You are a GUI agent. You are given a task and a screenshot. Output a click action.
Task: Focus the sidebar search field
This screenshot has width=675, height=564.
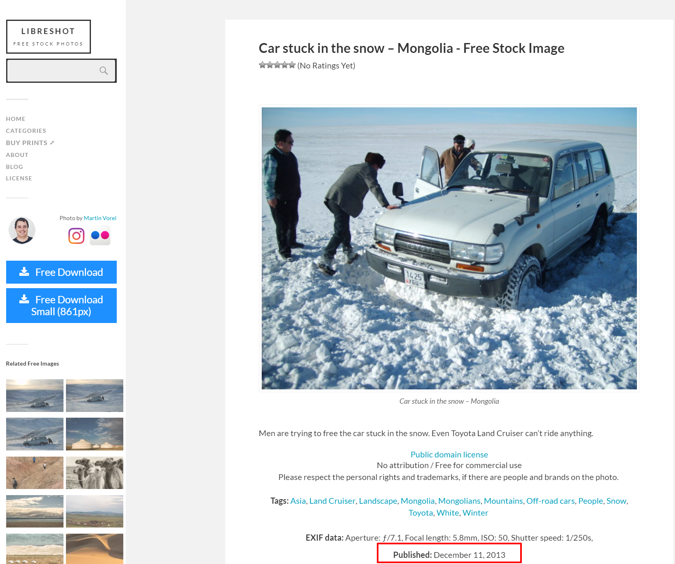[x=61, y=70]
